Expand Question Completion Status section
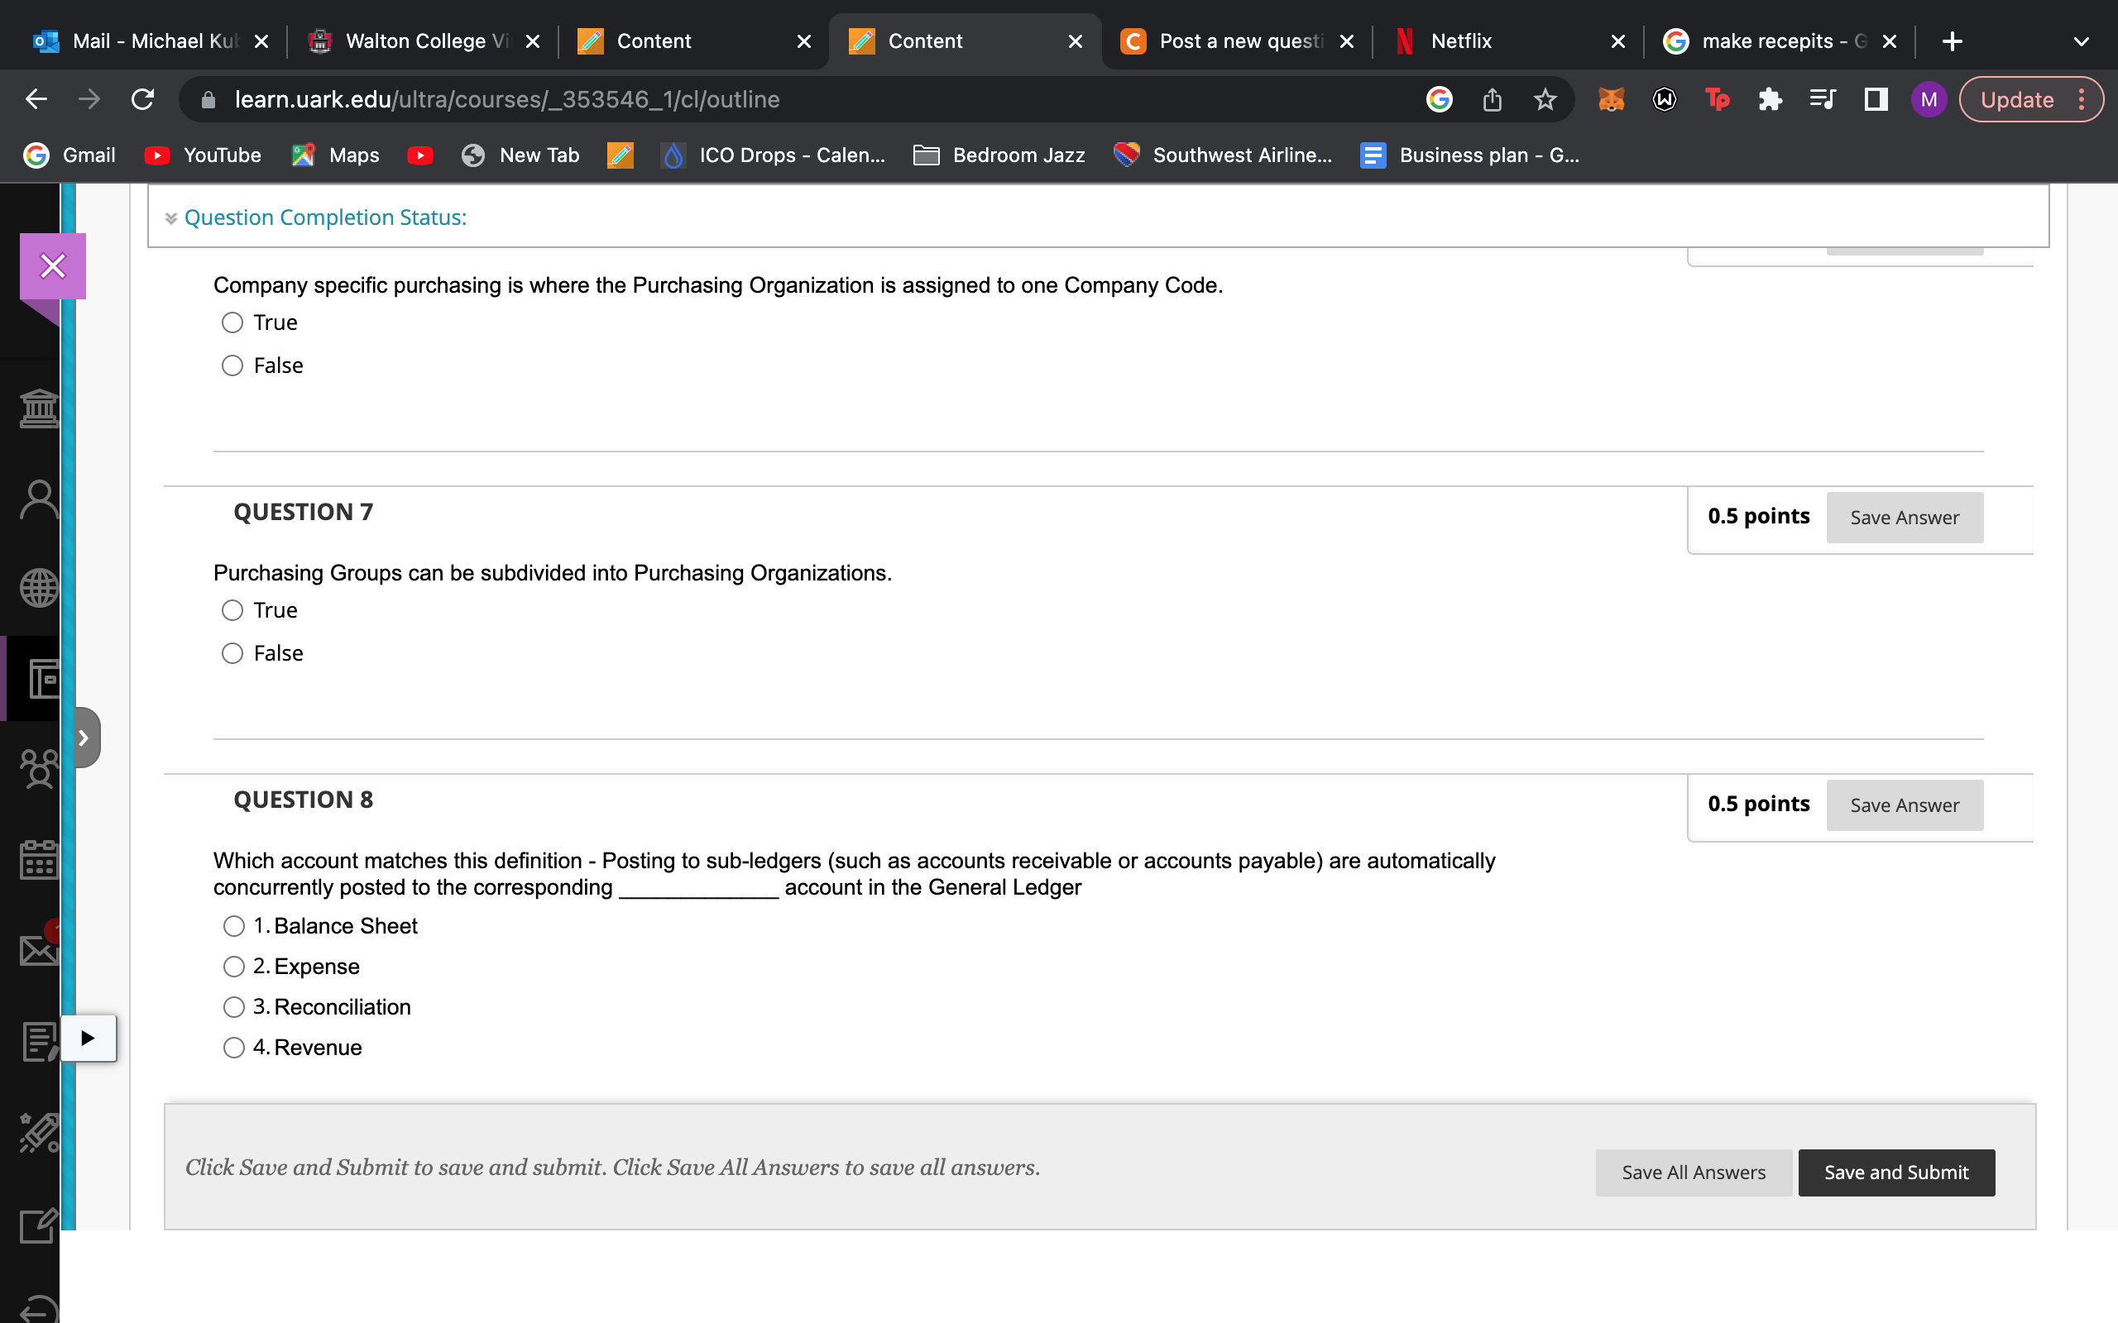2118x1323 pixels. point(324,217)
